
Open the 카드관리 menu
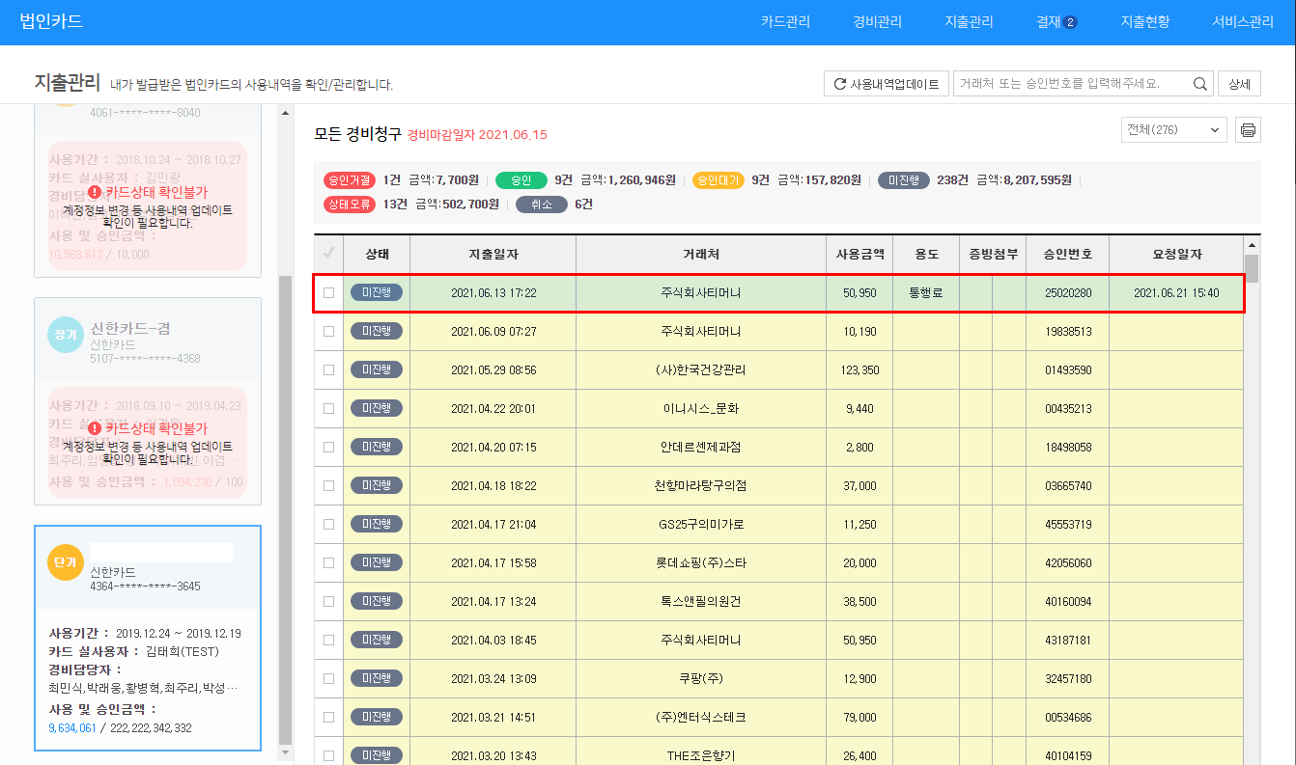click(x=785, y=22)
